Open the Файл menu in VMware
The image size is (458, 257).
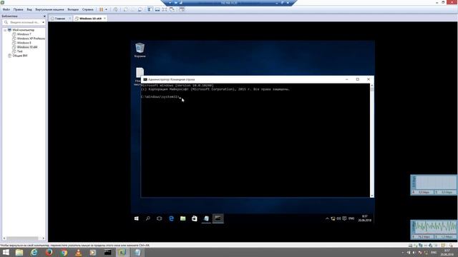pos(6,9)
